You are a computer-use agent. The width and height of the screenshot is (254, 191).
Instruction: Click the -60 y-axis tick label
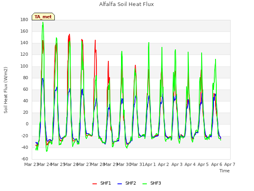click(x=25, y=159)
